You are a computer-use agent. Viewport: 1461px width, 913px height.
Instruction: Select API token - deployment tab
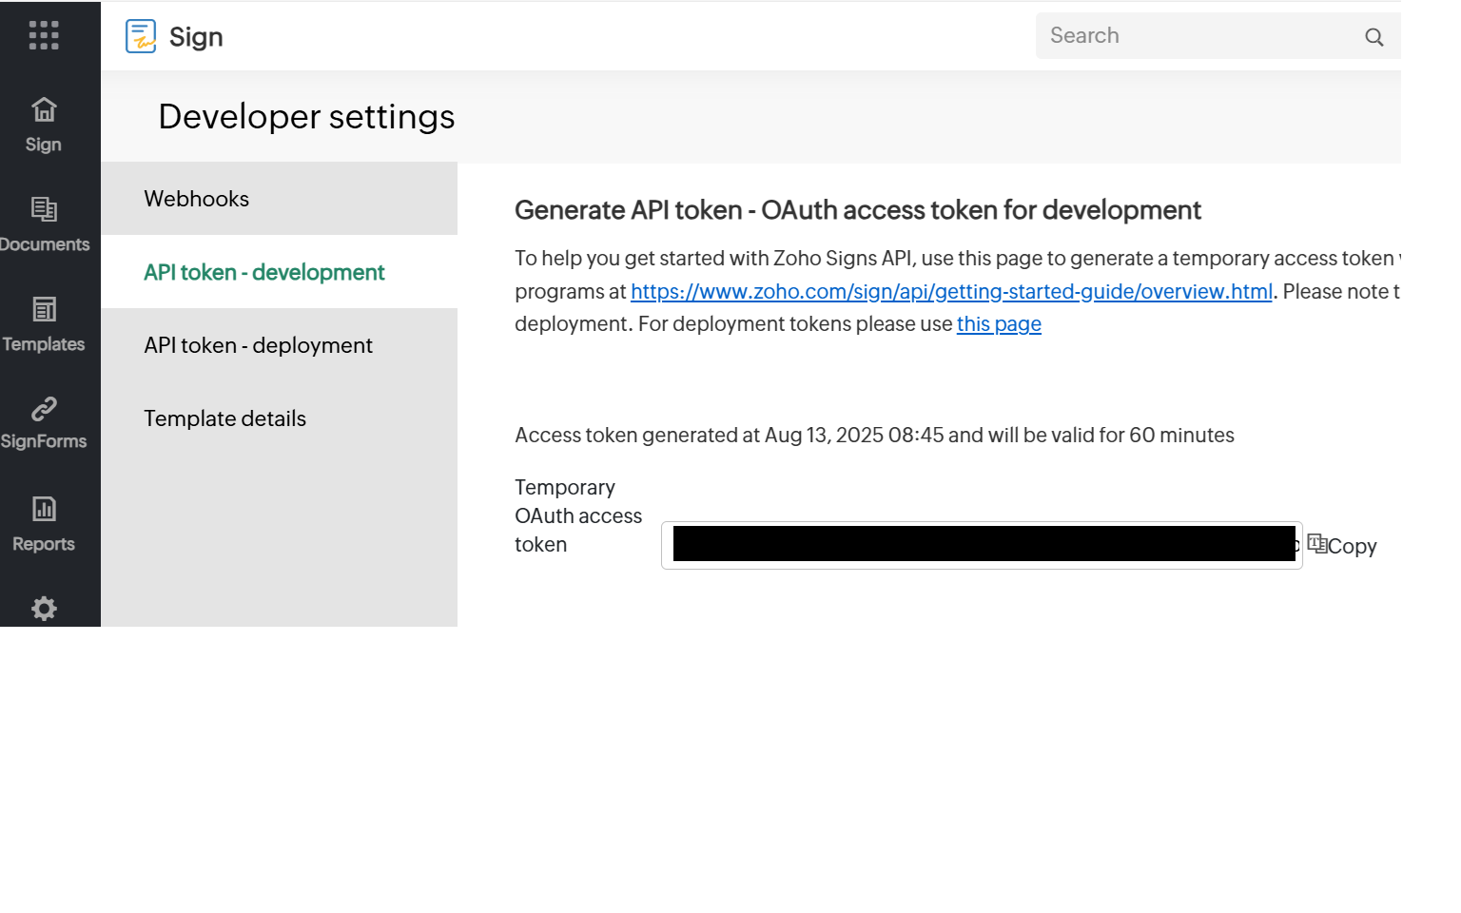[x=279, y=345]
